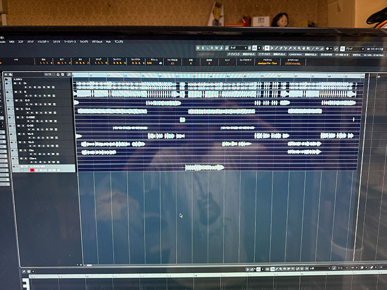Select the G-SOLO MIX audio clip

(x=204, y=168)
